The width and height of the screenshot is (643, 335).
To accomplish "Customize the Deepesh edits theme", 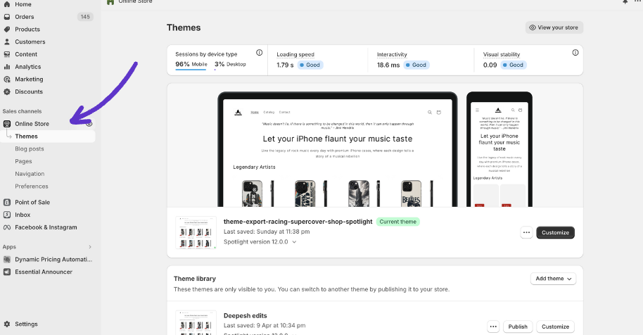I will pyautogui.click(x=555, y=327).
